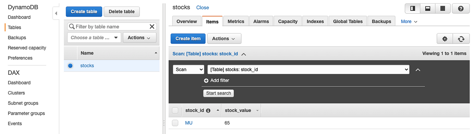The height and width of the screenshot is (134, 474).
Task: Open the help question mark icon
Action: [460, 9]
